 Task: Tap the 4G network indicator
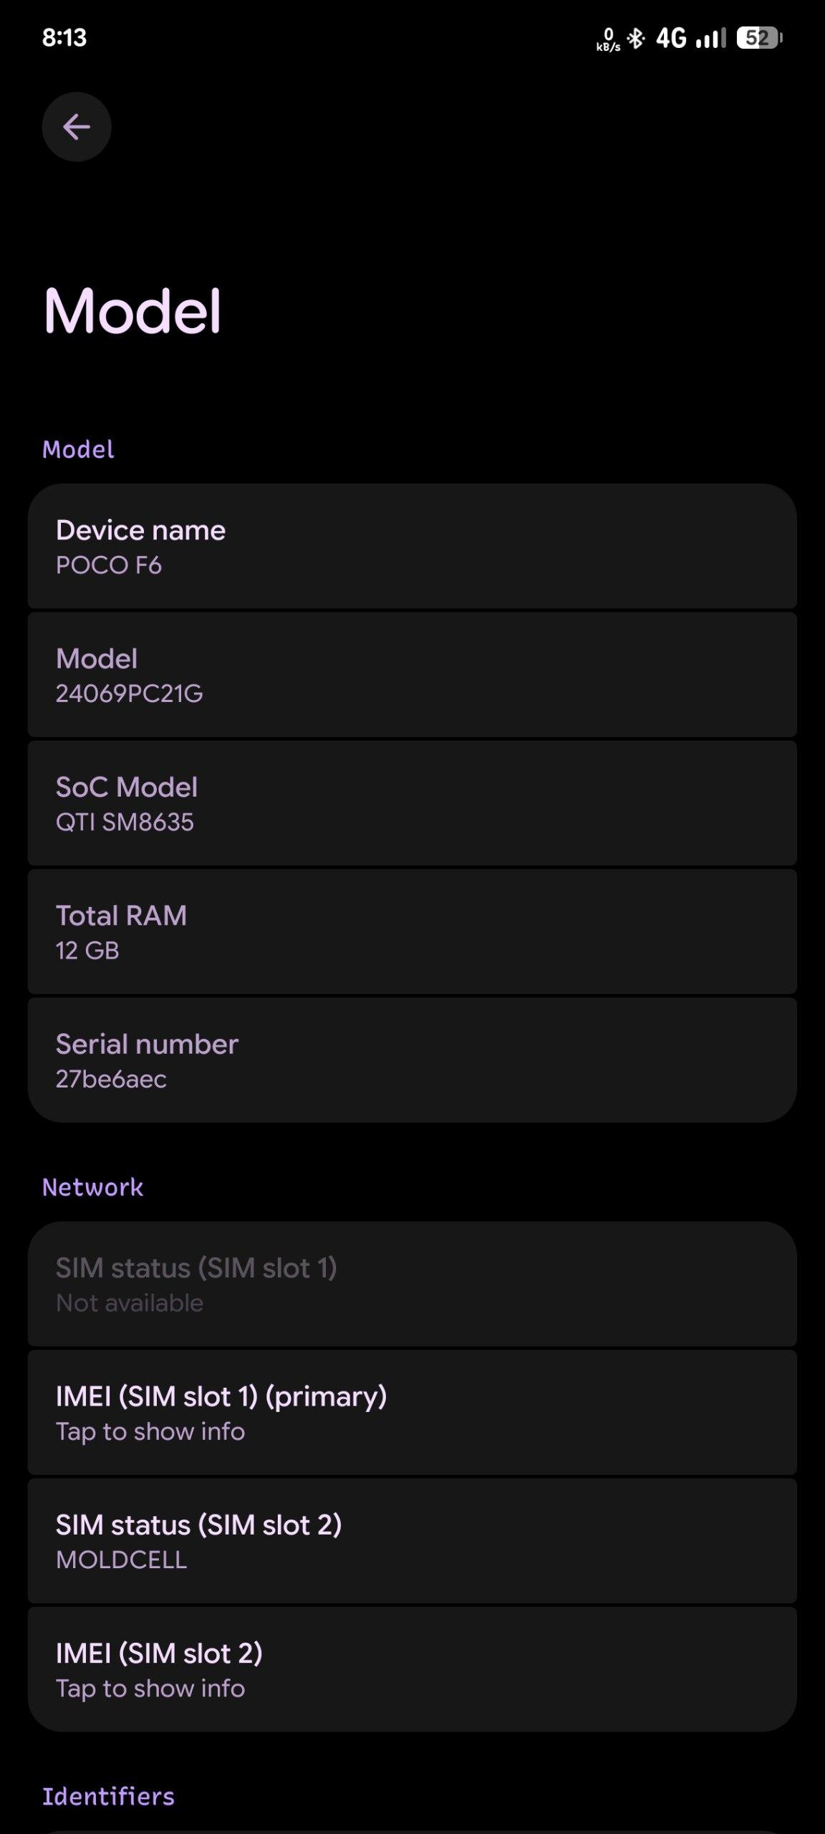click(x=671, y=38)
